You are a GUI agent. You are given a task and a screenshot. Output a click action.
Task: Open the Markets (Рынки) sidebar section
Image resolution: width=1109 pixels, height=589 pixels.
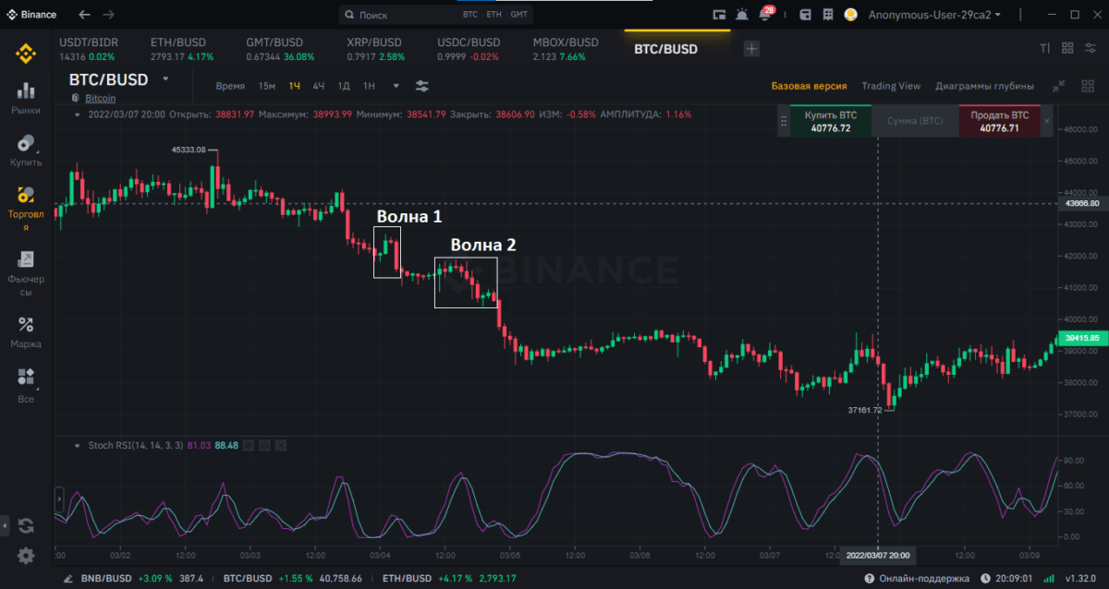pyautogui.click(x=26, y=97)
